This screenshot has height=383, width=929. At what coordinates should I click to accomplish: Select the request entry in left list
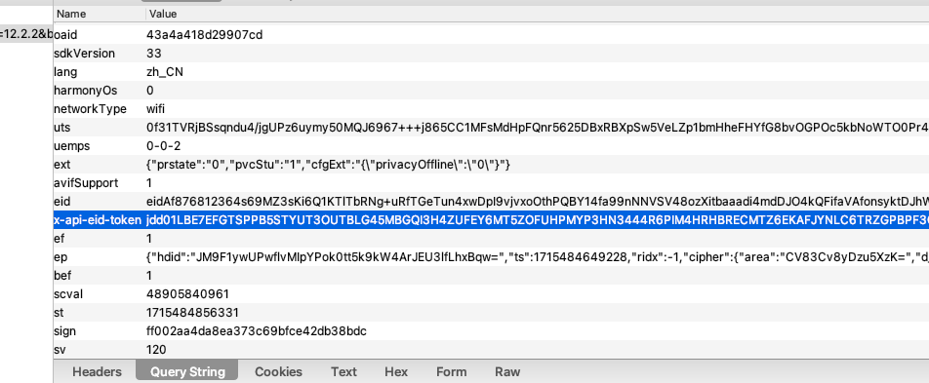26,35
